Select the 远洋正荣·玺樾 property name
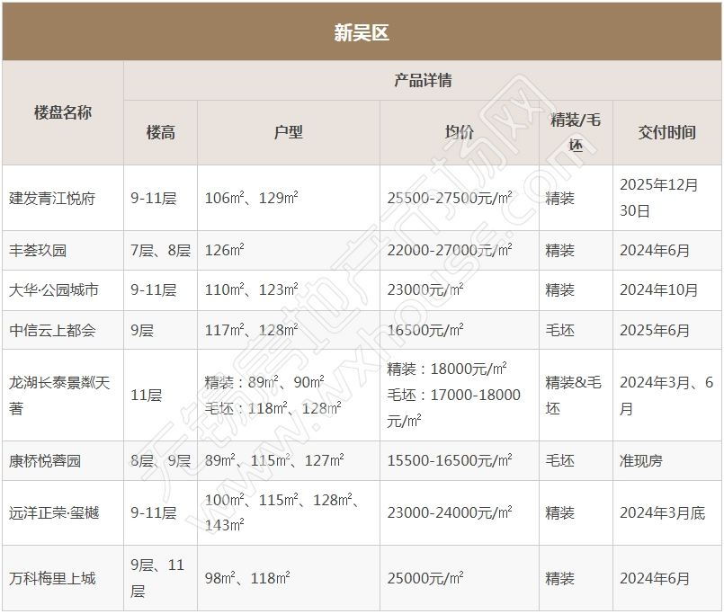The image size is (724, 614). pos(54,513)
